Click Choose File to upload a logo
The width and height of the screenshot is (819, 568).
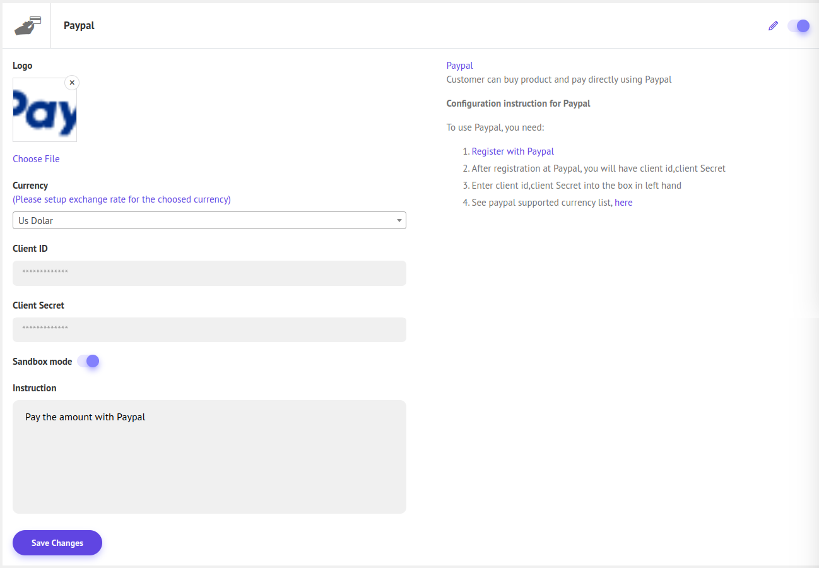(x=36, y=159)
